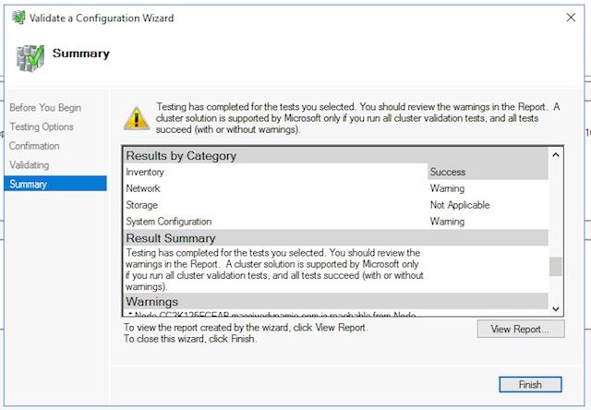591x410 pixels.
Task: Open the View Report button
Action: [520, 330]
